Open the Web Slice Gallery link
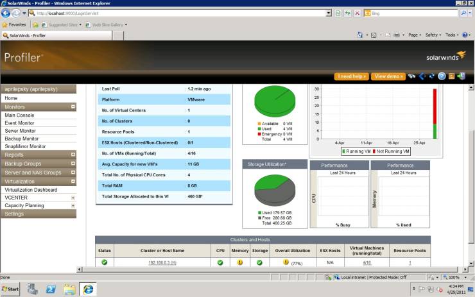Viewport: 475px width, 297px height. (x=106, y=25)
